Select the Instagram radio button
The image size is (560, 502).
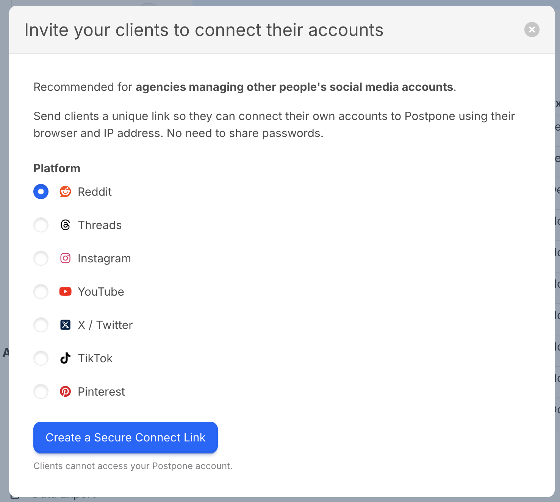(x=41, y=258)
